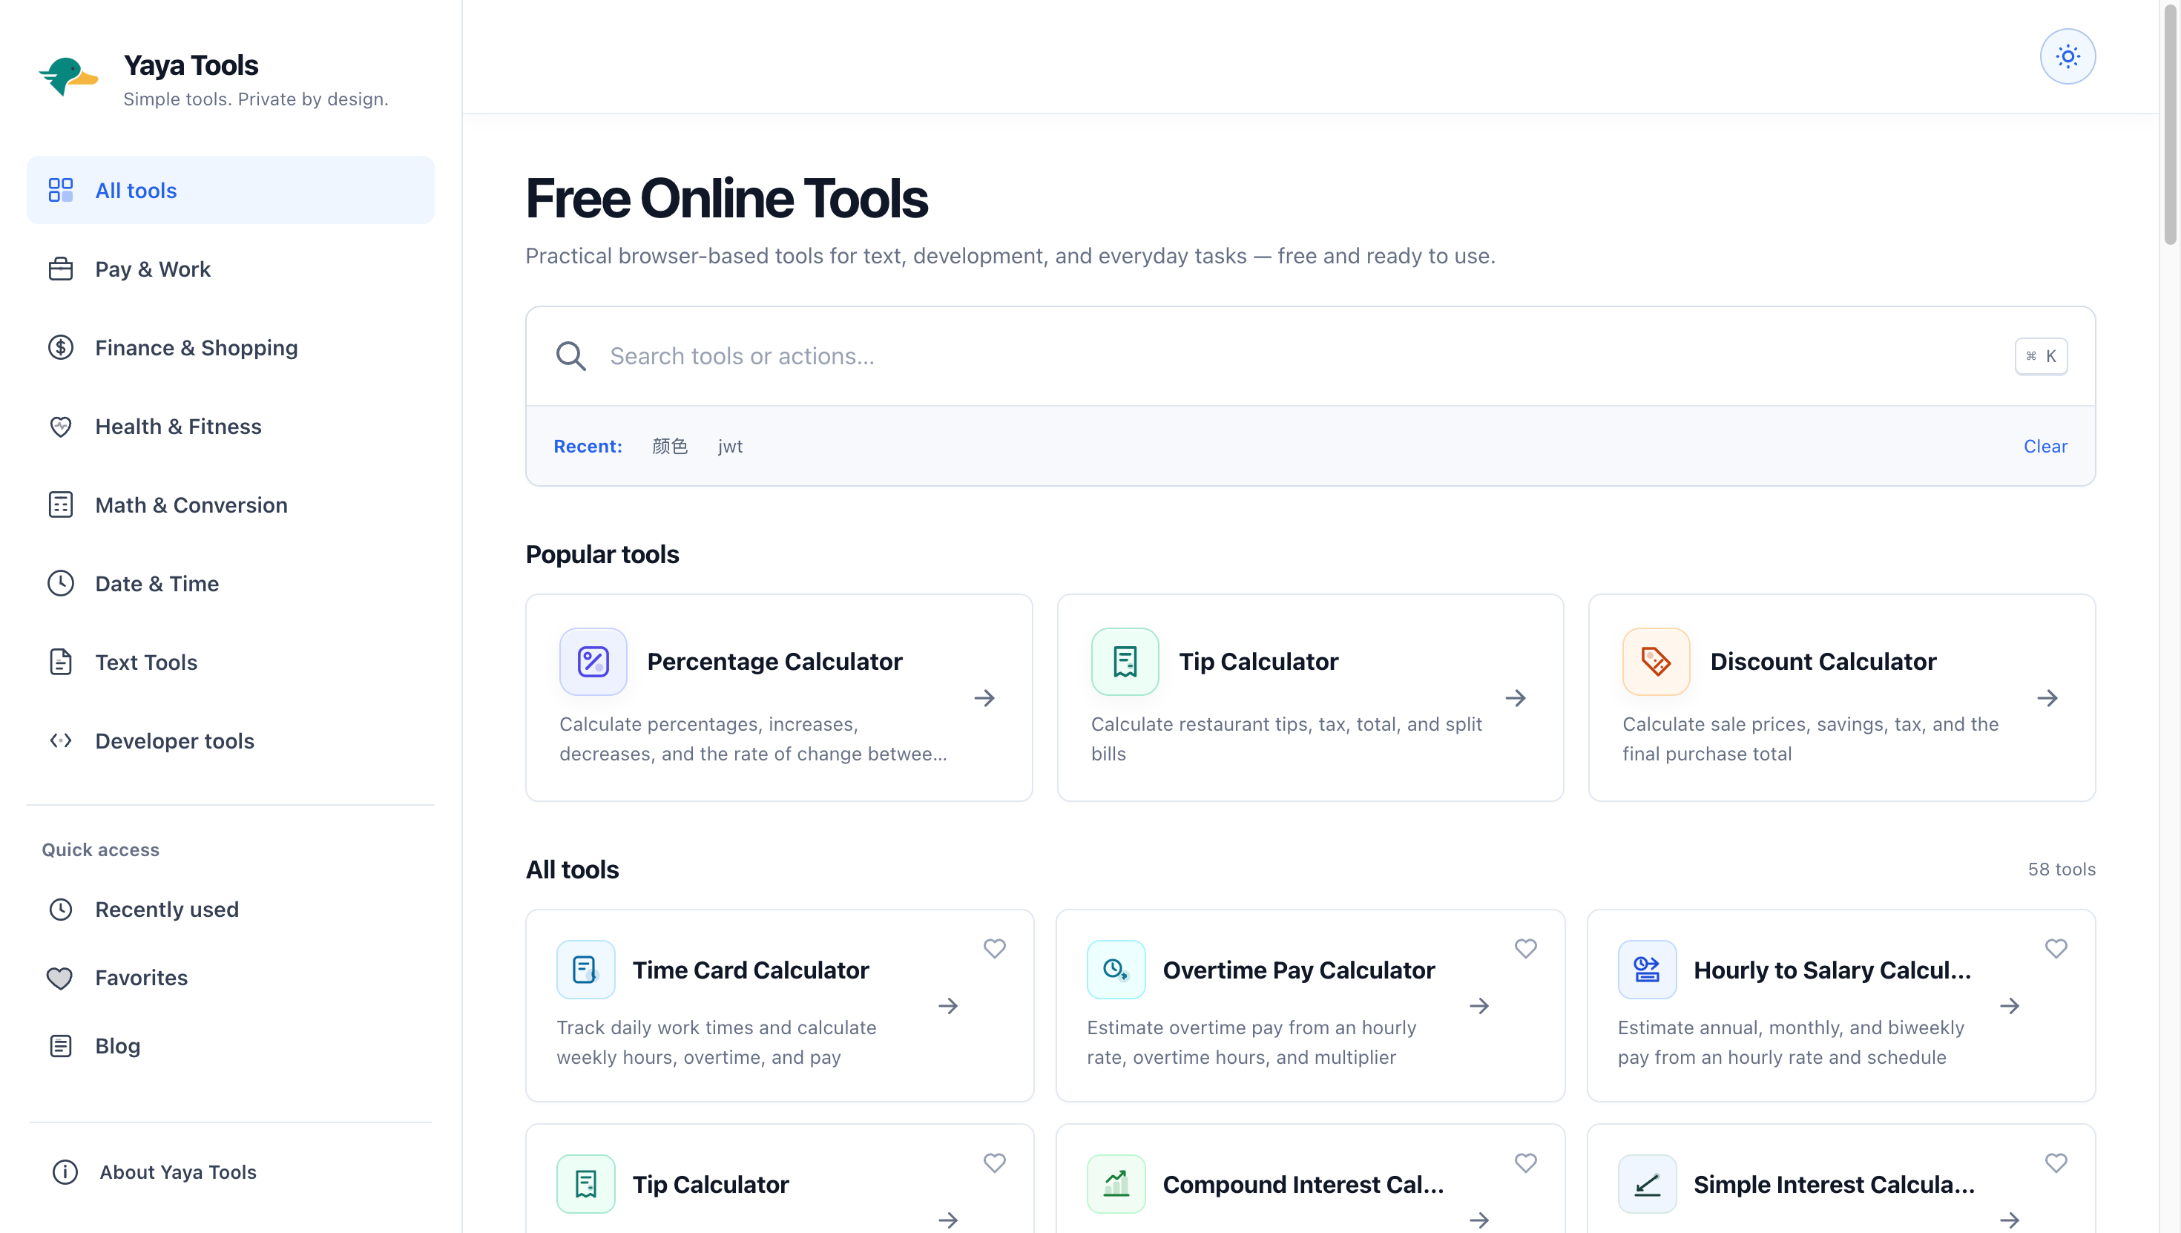Open Recently used quick access
Screen dimensions: 2181x1233
point(230,909)
